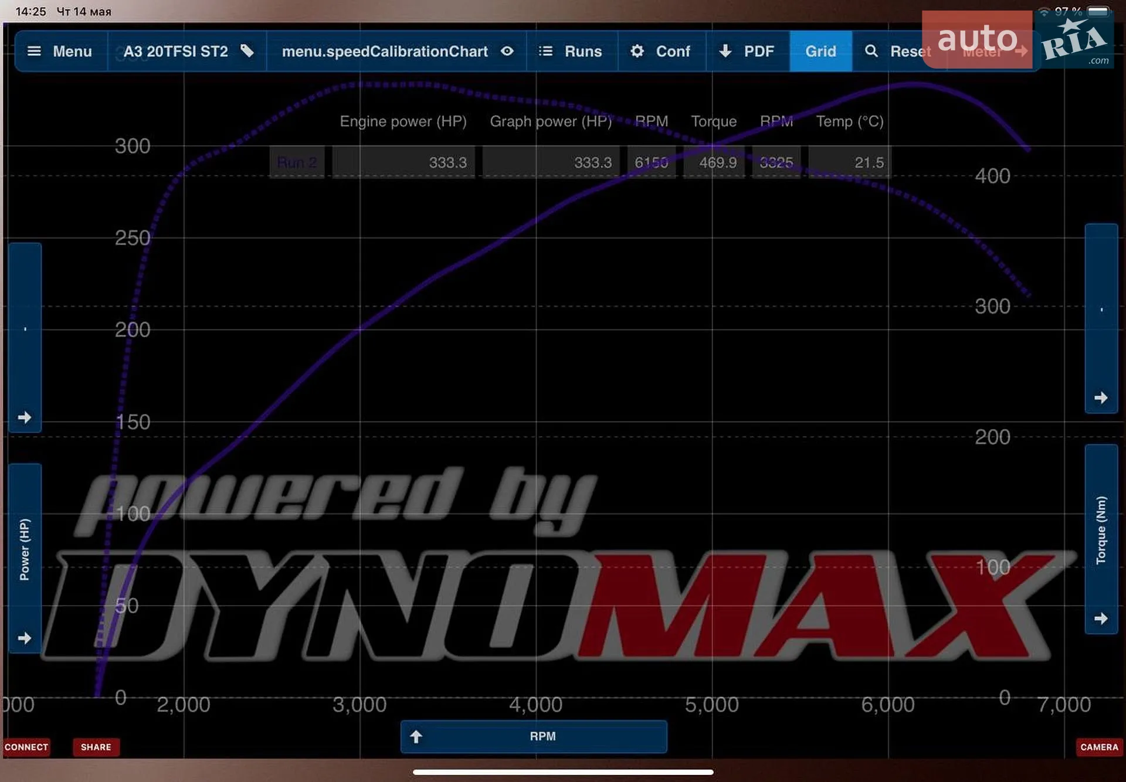Image resolution: width=1126 pixels, height=782 pixels.
Task: Click the arrow below the Torque (Nm) label
Action: pyautogui.click(x=1101, y=618)
